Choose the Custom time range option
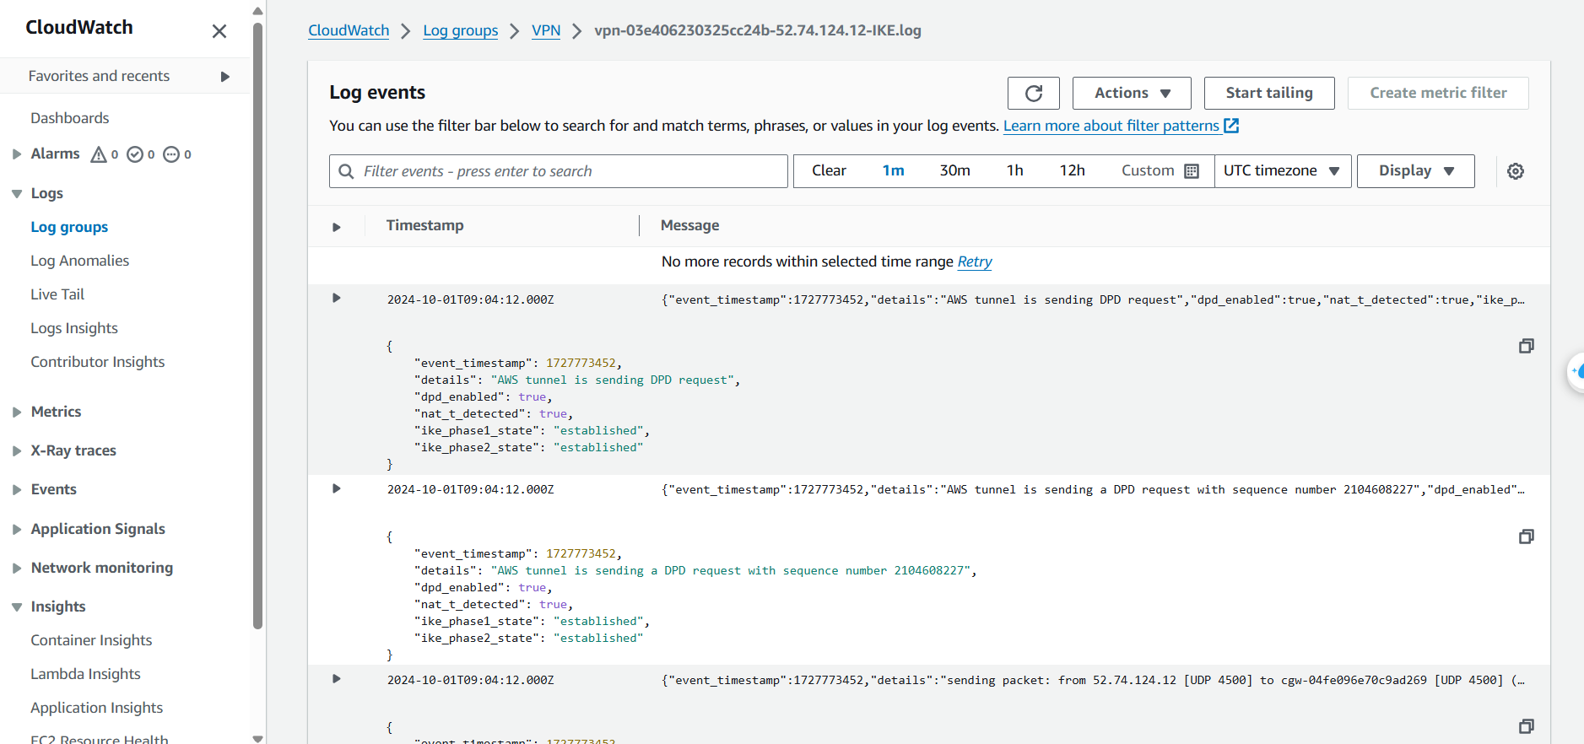1584x744 pixels. click(1160, 171)
